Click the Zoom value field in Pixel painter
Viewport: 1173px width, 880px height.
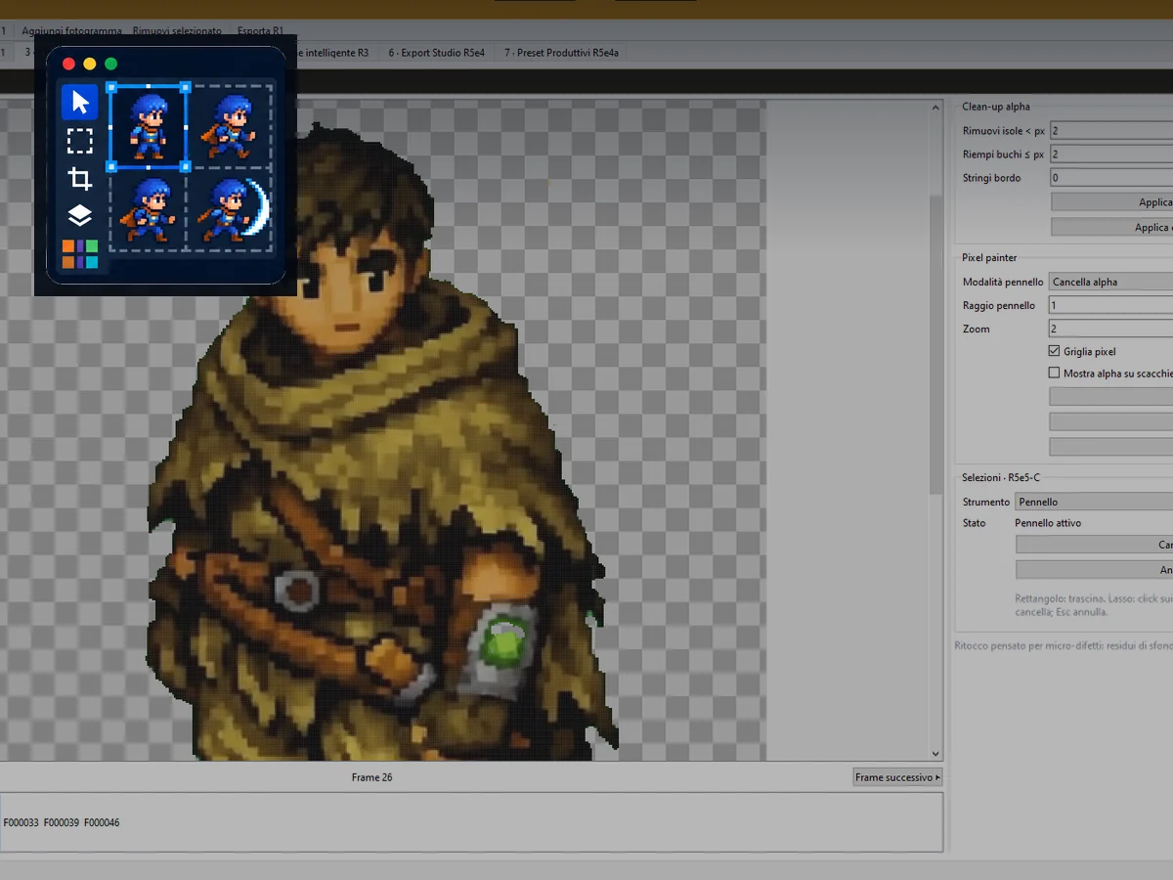point(1110,329)
